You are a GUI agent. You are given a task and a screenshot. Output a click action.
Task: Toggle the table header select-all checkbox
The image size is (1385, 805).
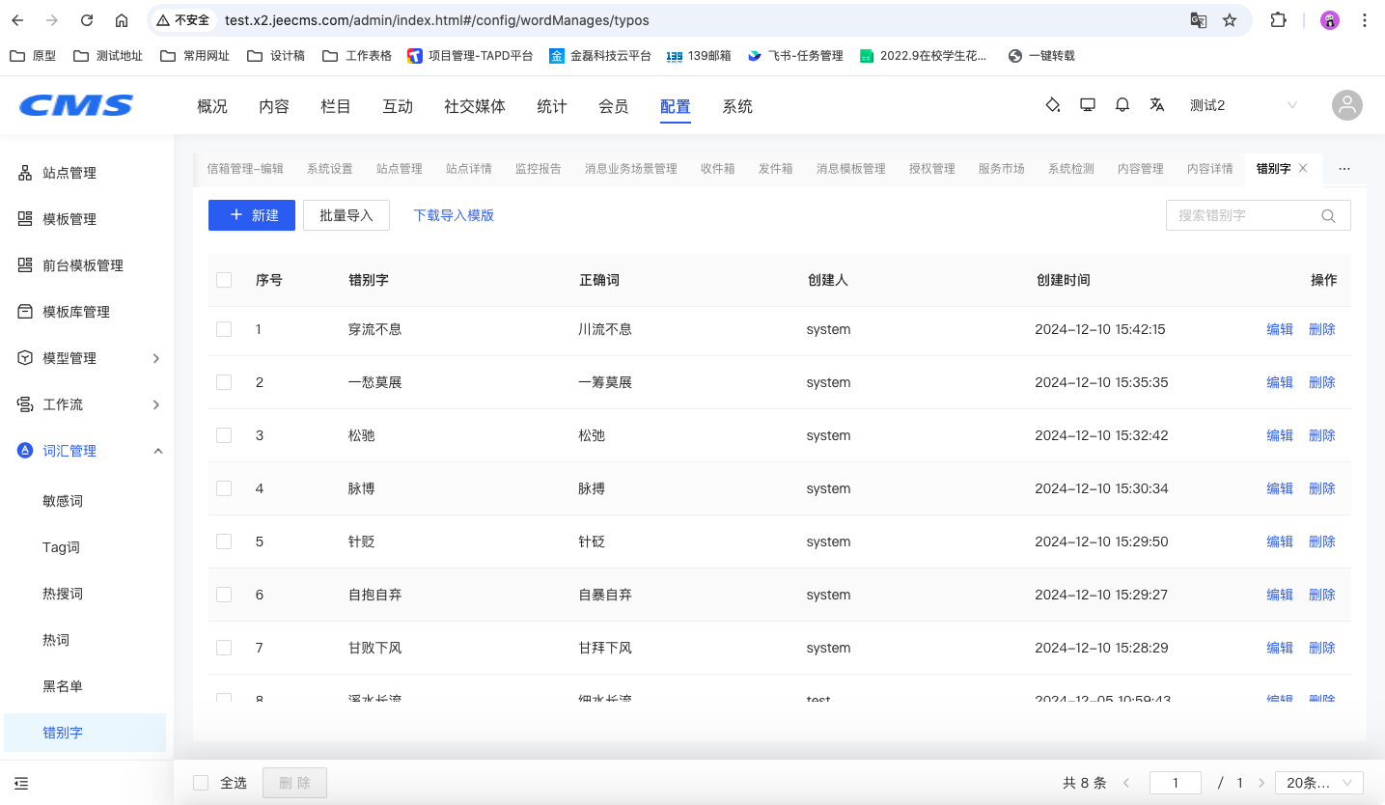point(224,280)
